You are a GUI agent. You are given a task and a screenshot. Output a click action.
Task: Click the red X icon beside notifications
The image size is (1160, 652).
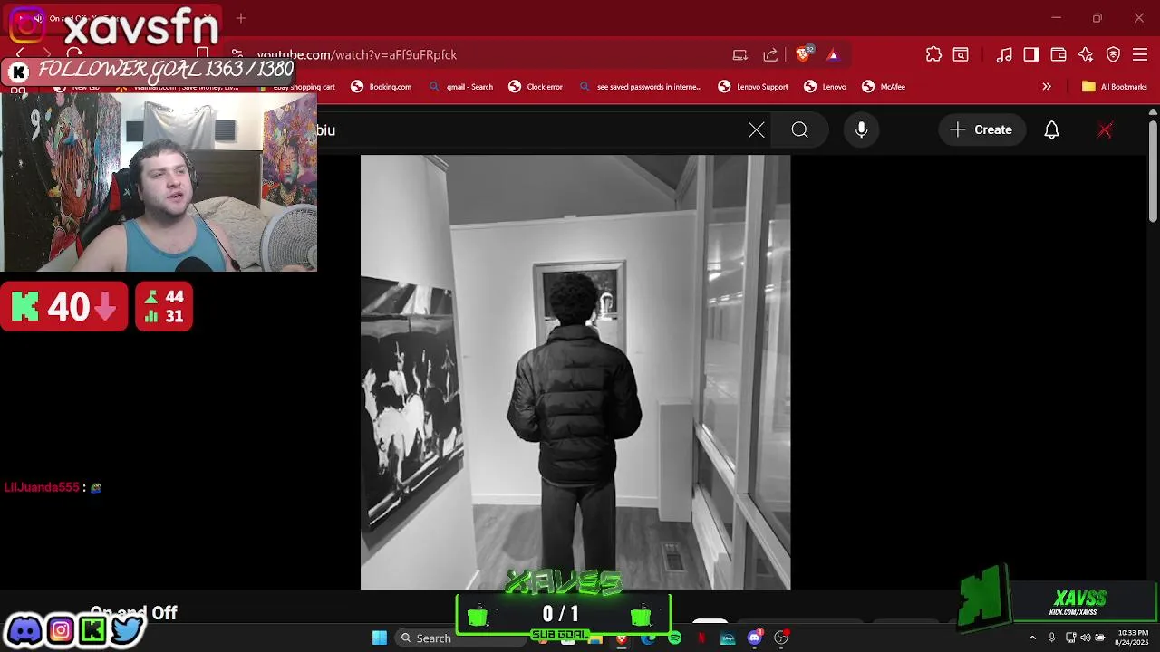point(1105,130)
